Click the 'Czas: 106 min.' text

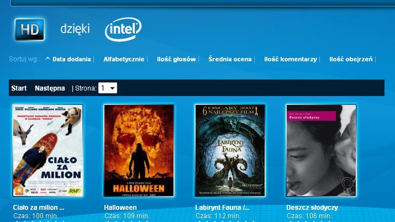coord(309,216)
